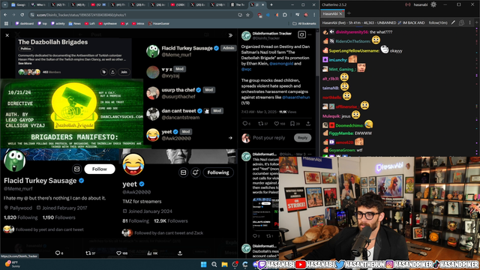Click the follow(10m) mode label in Chatterino
480x270 pixels.
tap(438, 22)
